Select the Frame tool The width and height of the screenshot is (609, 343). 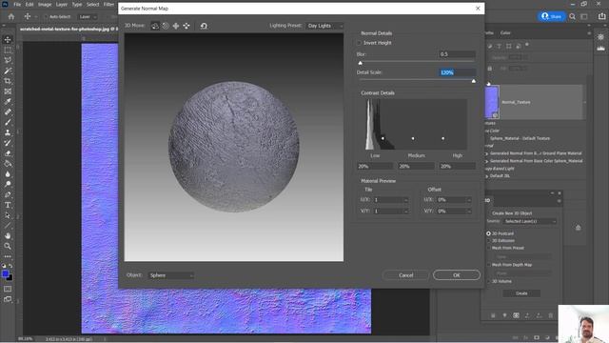click(8, 91)
